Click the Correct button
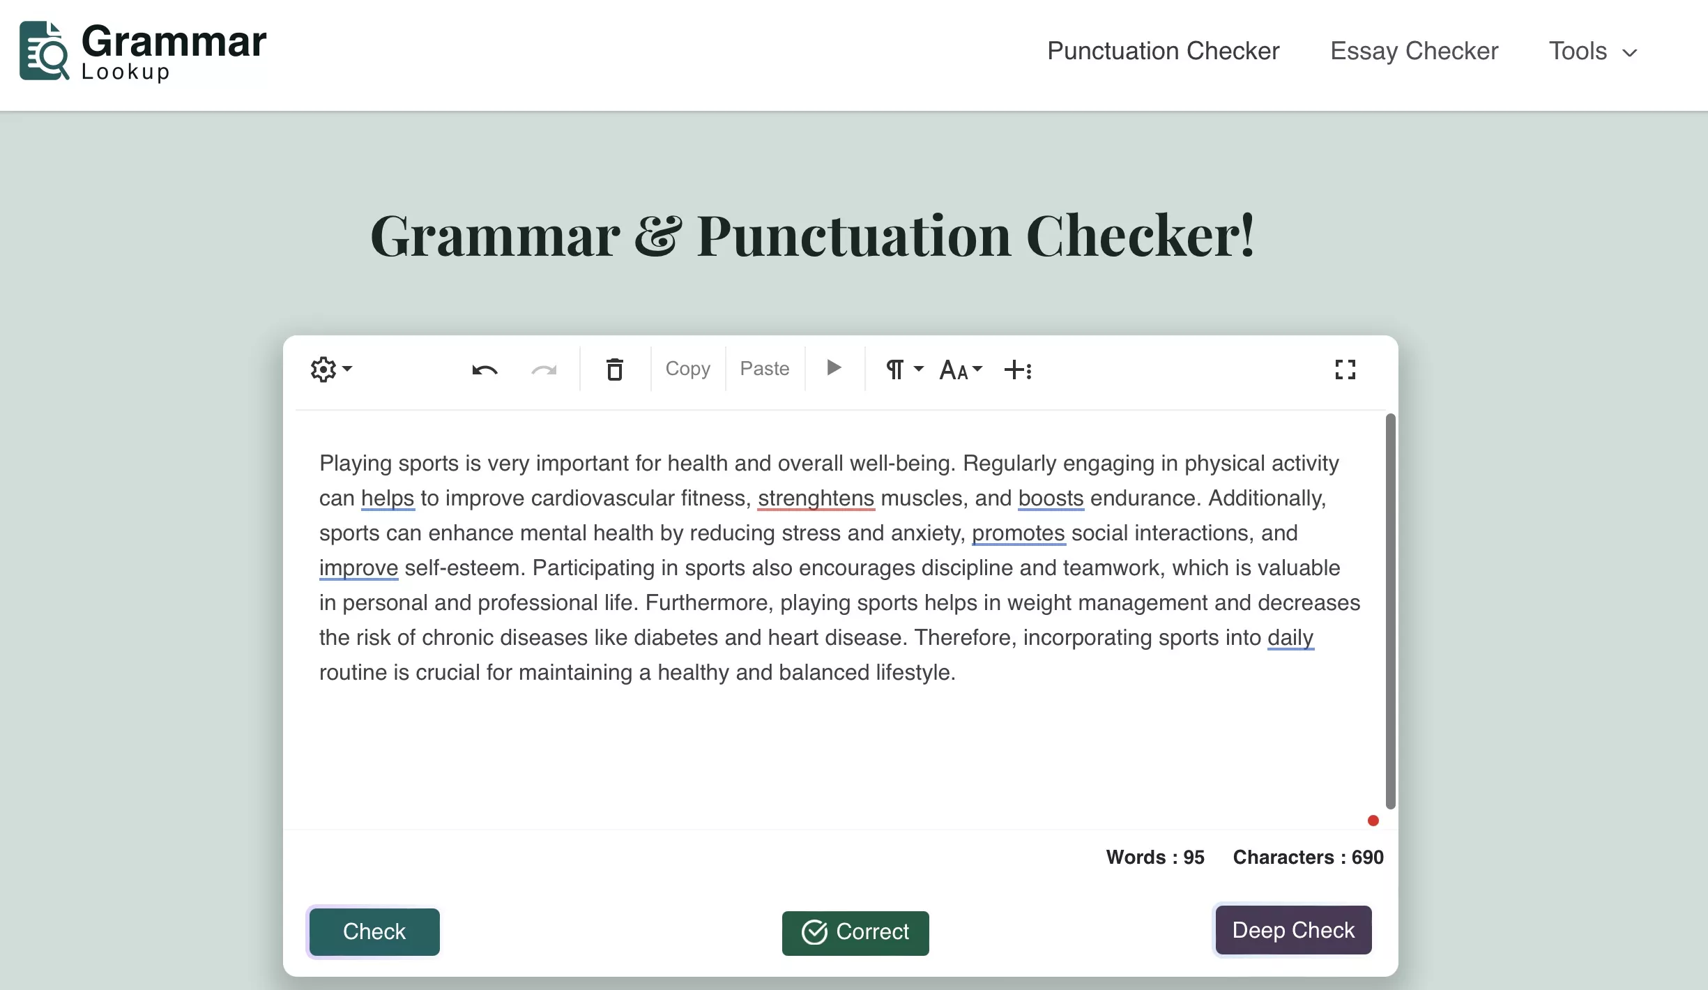Viewport: 1708px width, 990px height. coord(855,931)
